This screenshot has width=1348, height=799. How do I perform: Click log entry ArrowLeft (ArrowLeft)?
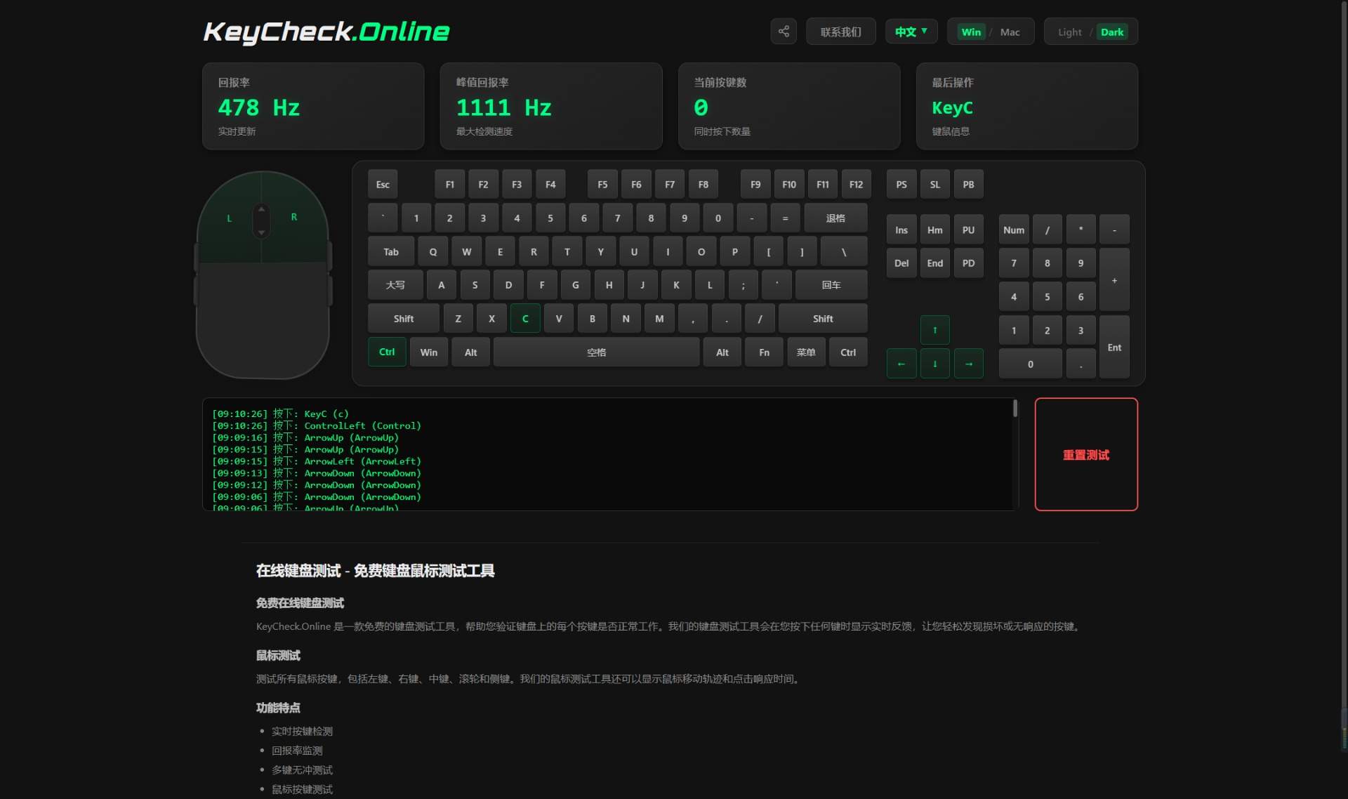pos(317,461)
